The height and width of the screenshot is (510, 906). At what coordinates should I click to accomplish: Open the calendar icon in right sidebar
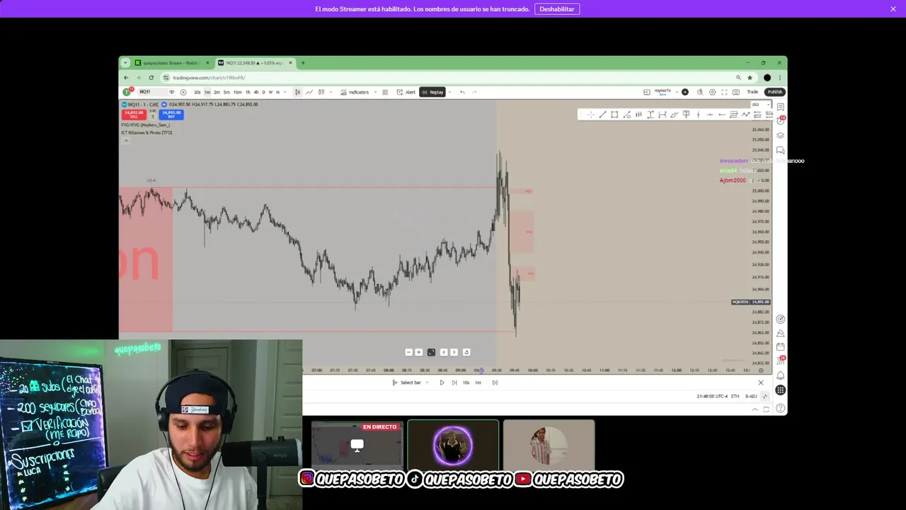(x=780, y=346)
